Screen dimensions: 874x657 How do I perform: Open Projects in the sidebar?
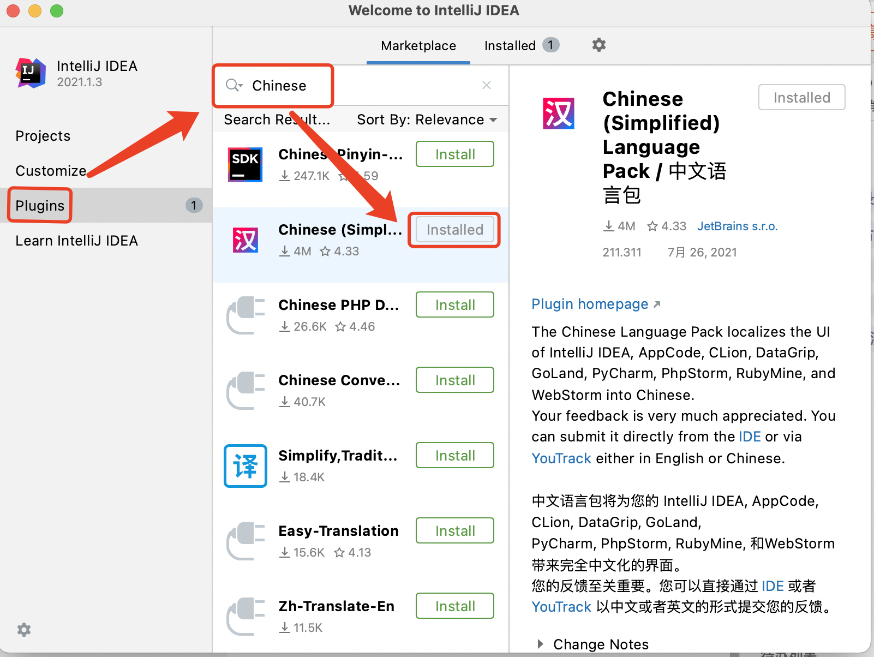[x=43, y=136]
